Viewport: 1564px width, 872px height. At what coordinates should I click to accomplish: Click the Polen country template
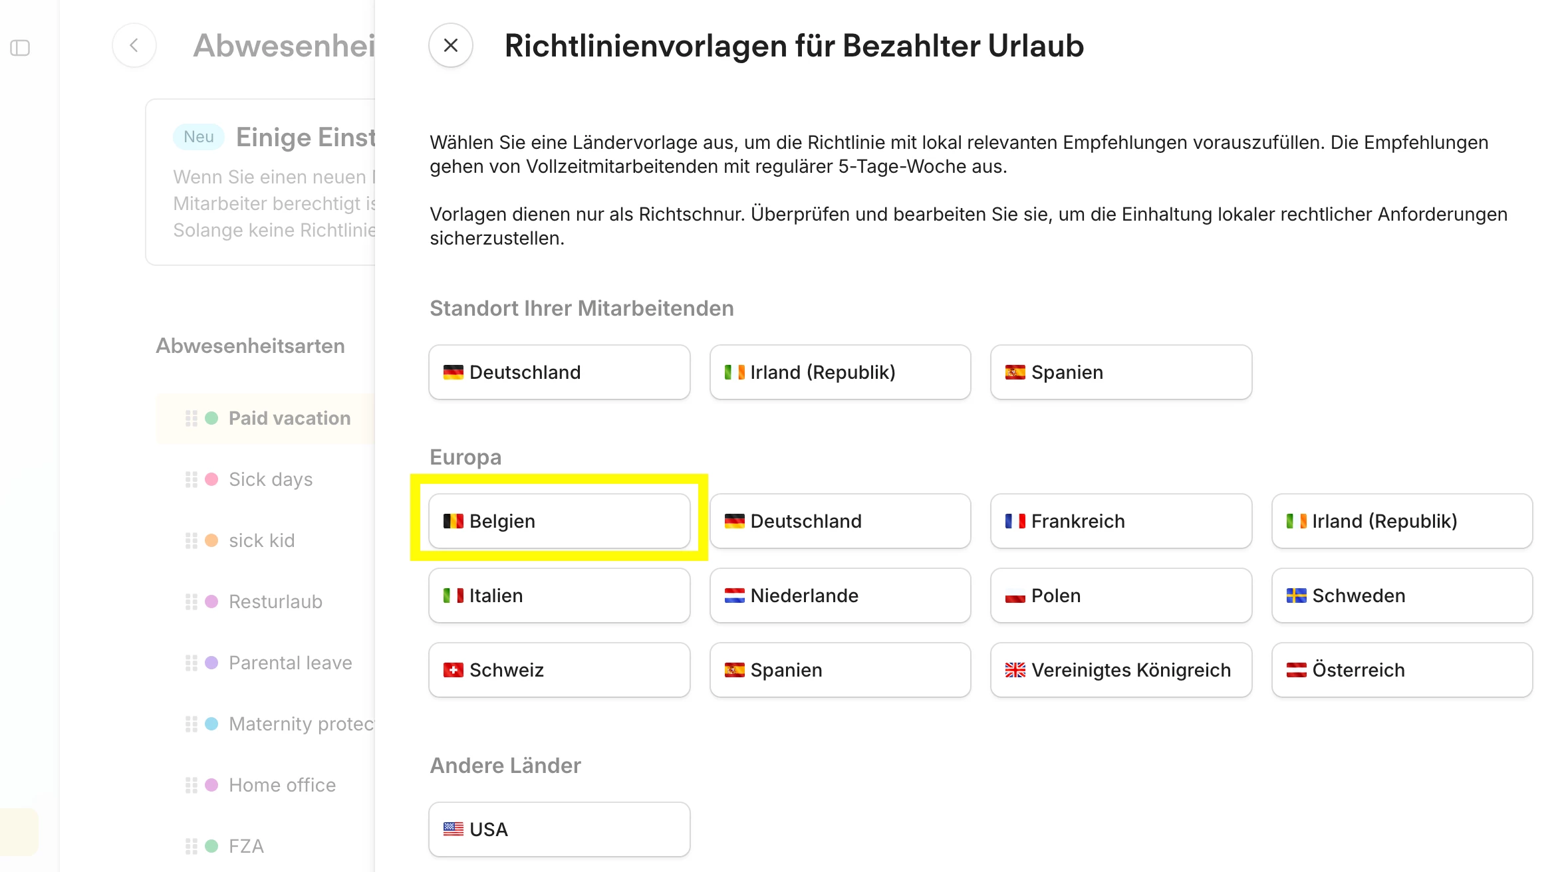click(1120, 596)
